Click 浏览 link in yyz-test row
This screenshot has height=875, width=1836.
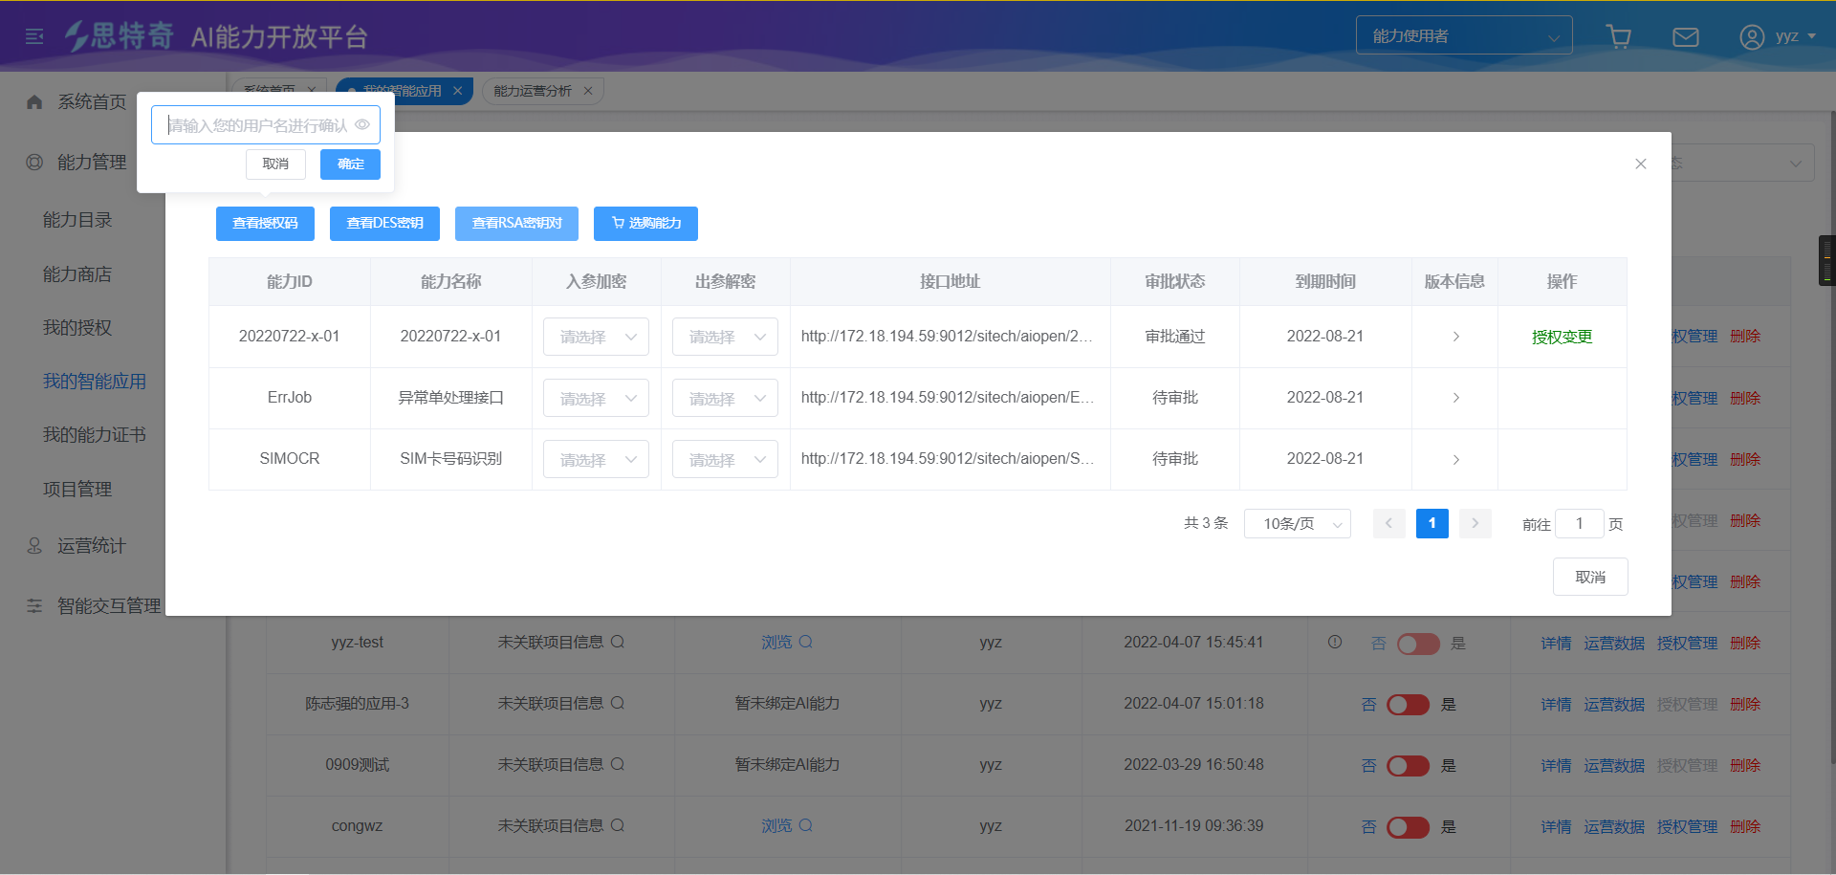pos(776,642)
